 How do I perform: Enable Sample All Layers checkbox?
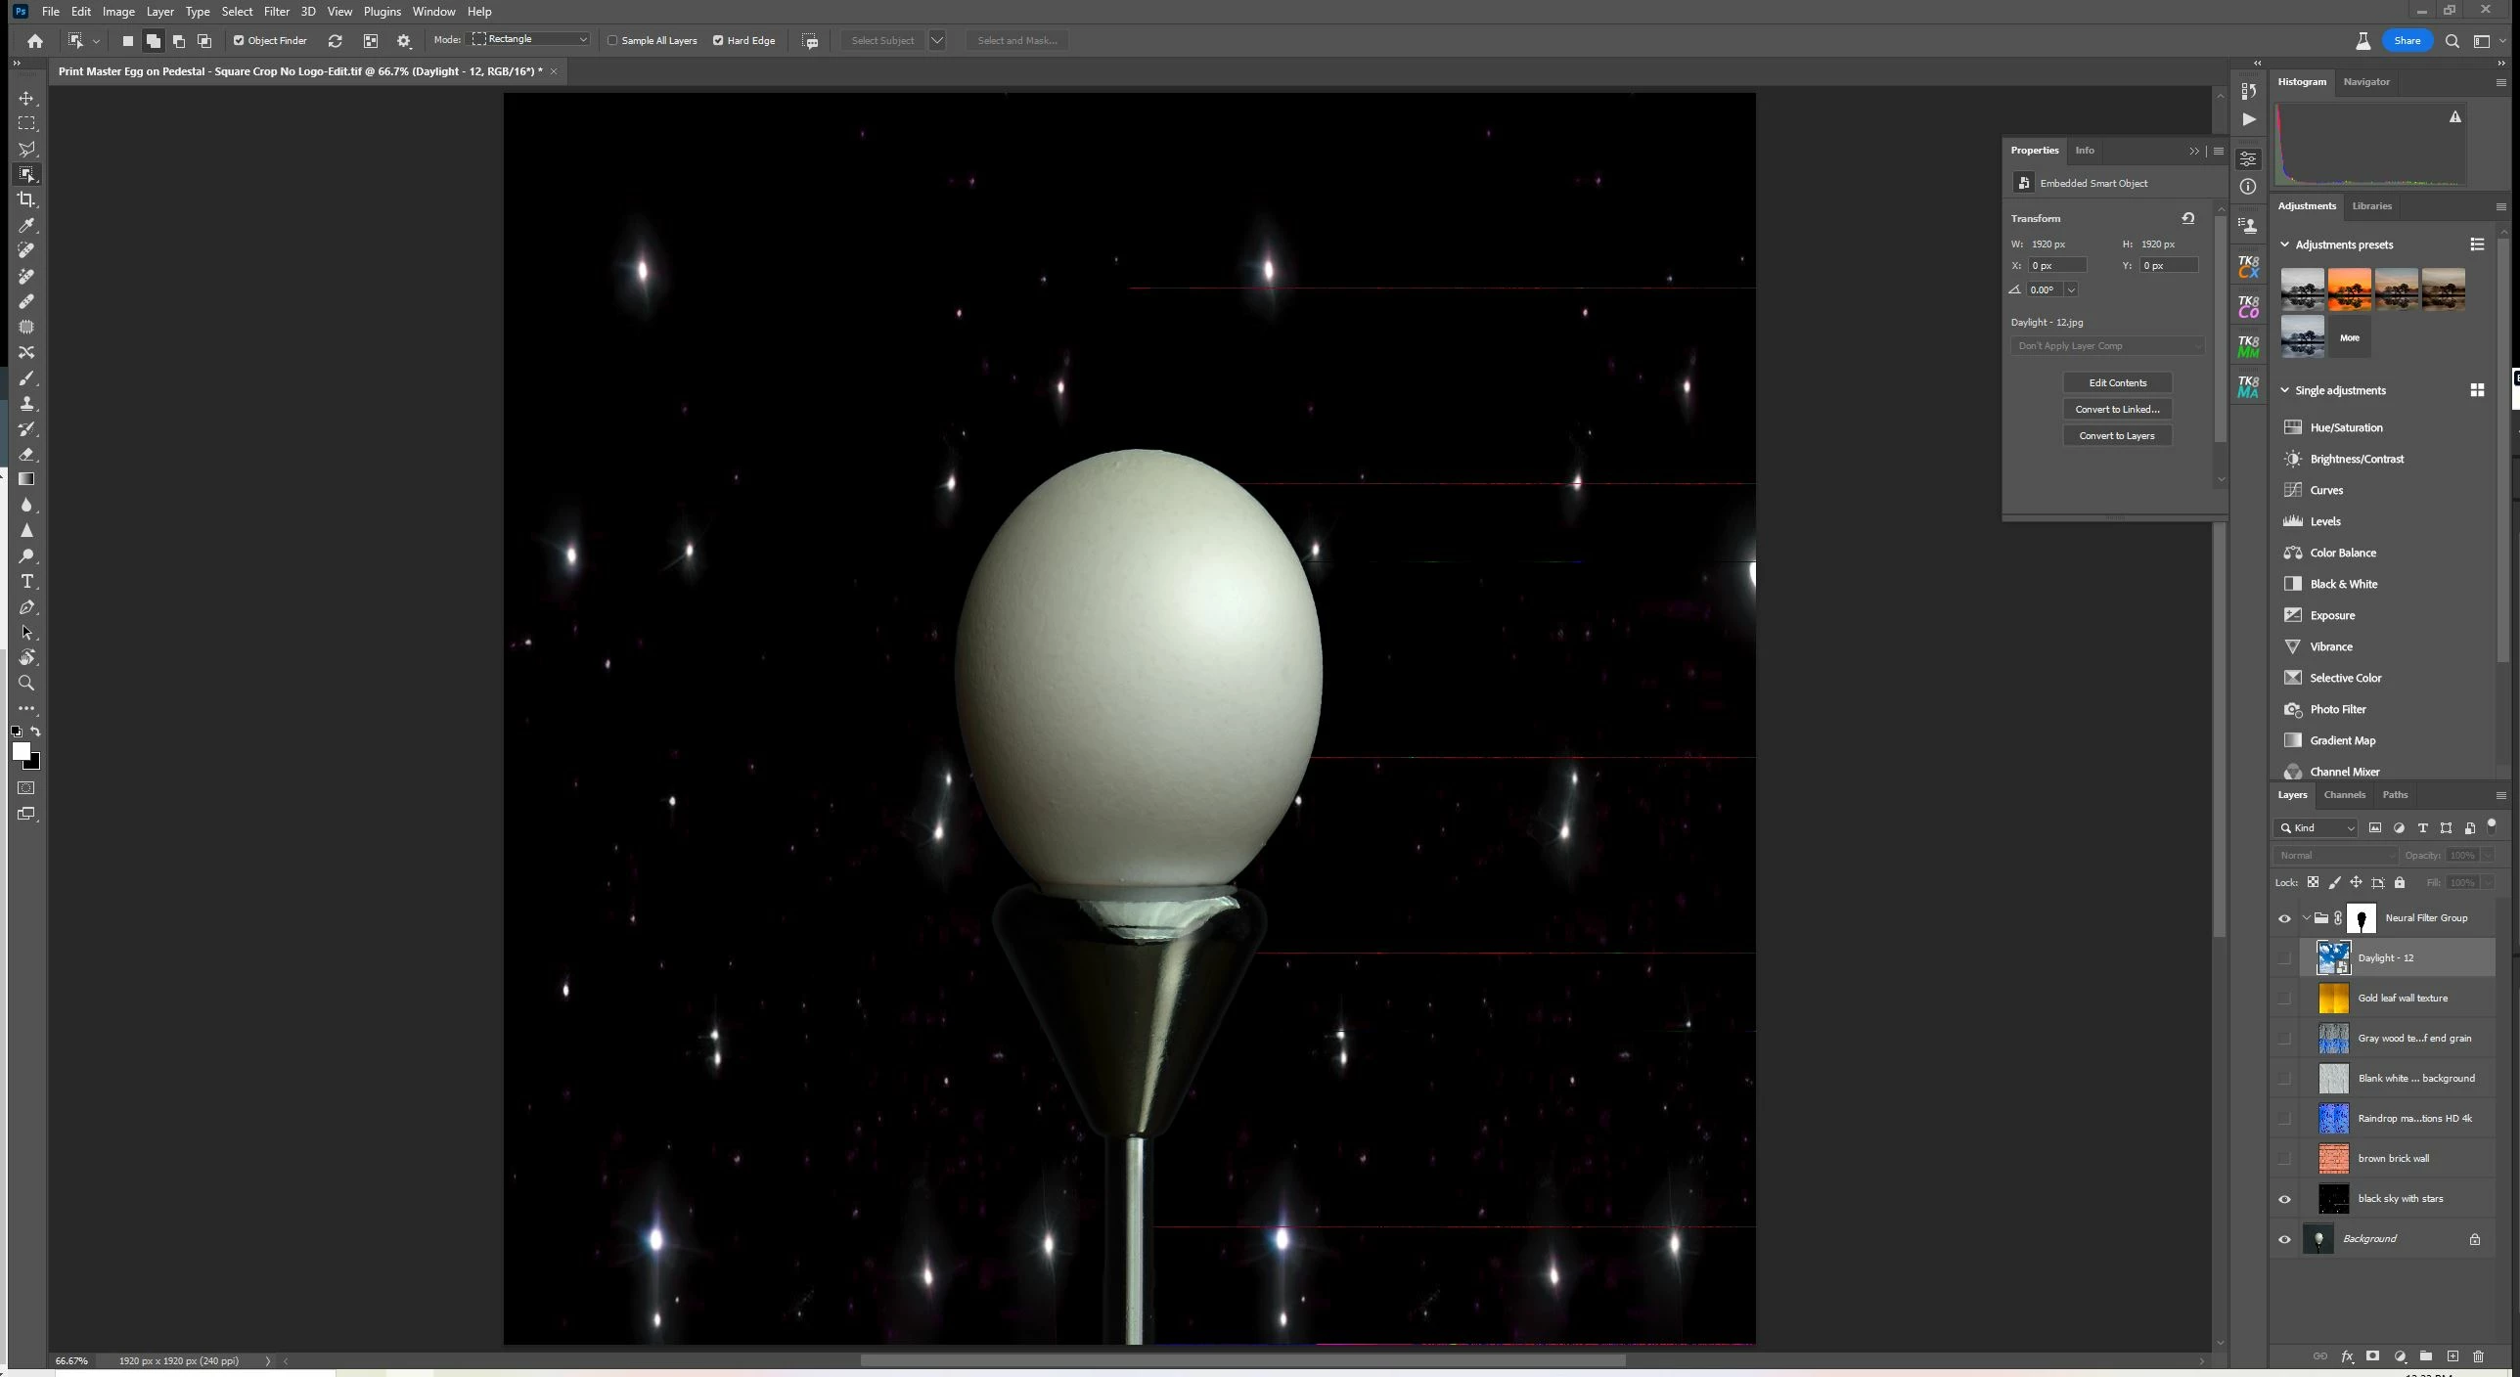[613, 40]
